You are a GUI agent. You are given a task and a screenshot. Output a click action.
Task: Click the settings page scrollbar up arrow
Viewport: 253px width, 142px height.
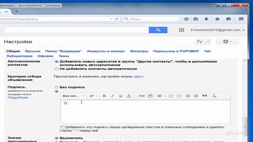245,61
